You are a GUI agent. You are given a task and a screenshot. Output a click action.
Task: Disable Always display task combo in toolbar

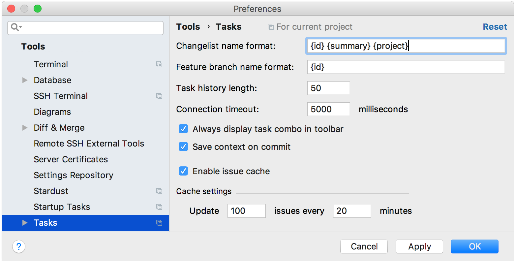click(183, 129)
